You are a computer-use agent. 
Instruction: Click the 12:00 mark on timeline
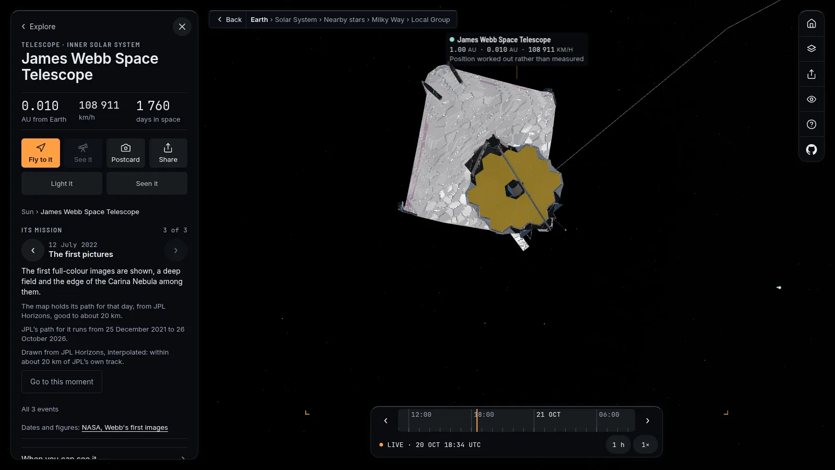click(x=421, y=415)
